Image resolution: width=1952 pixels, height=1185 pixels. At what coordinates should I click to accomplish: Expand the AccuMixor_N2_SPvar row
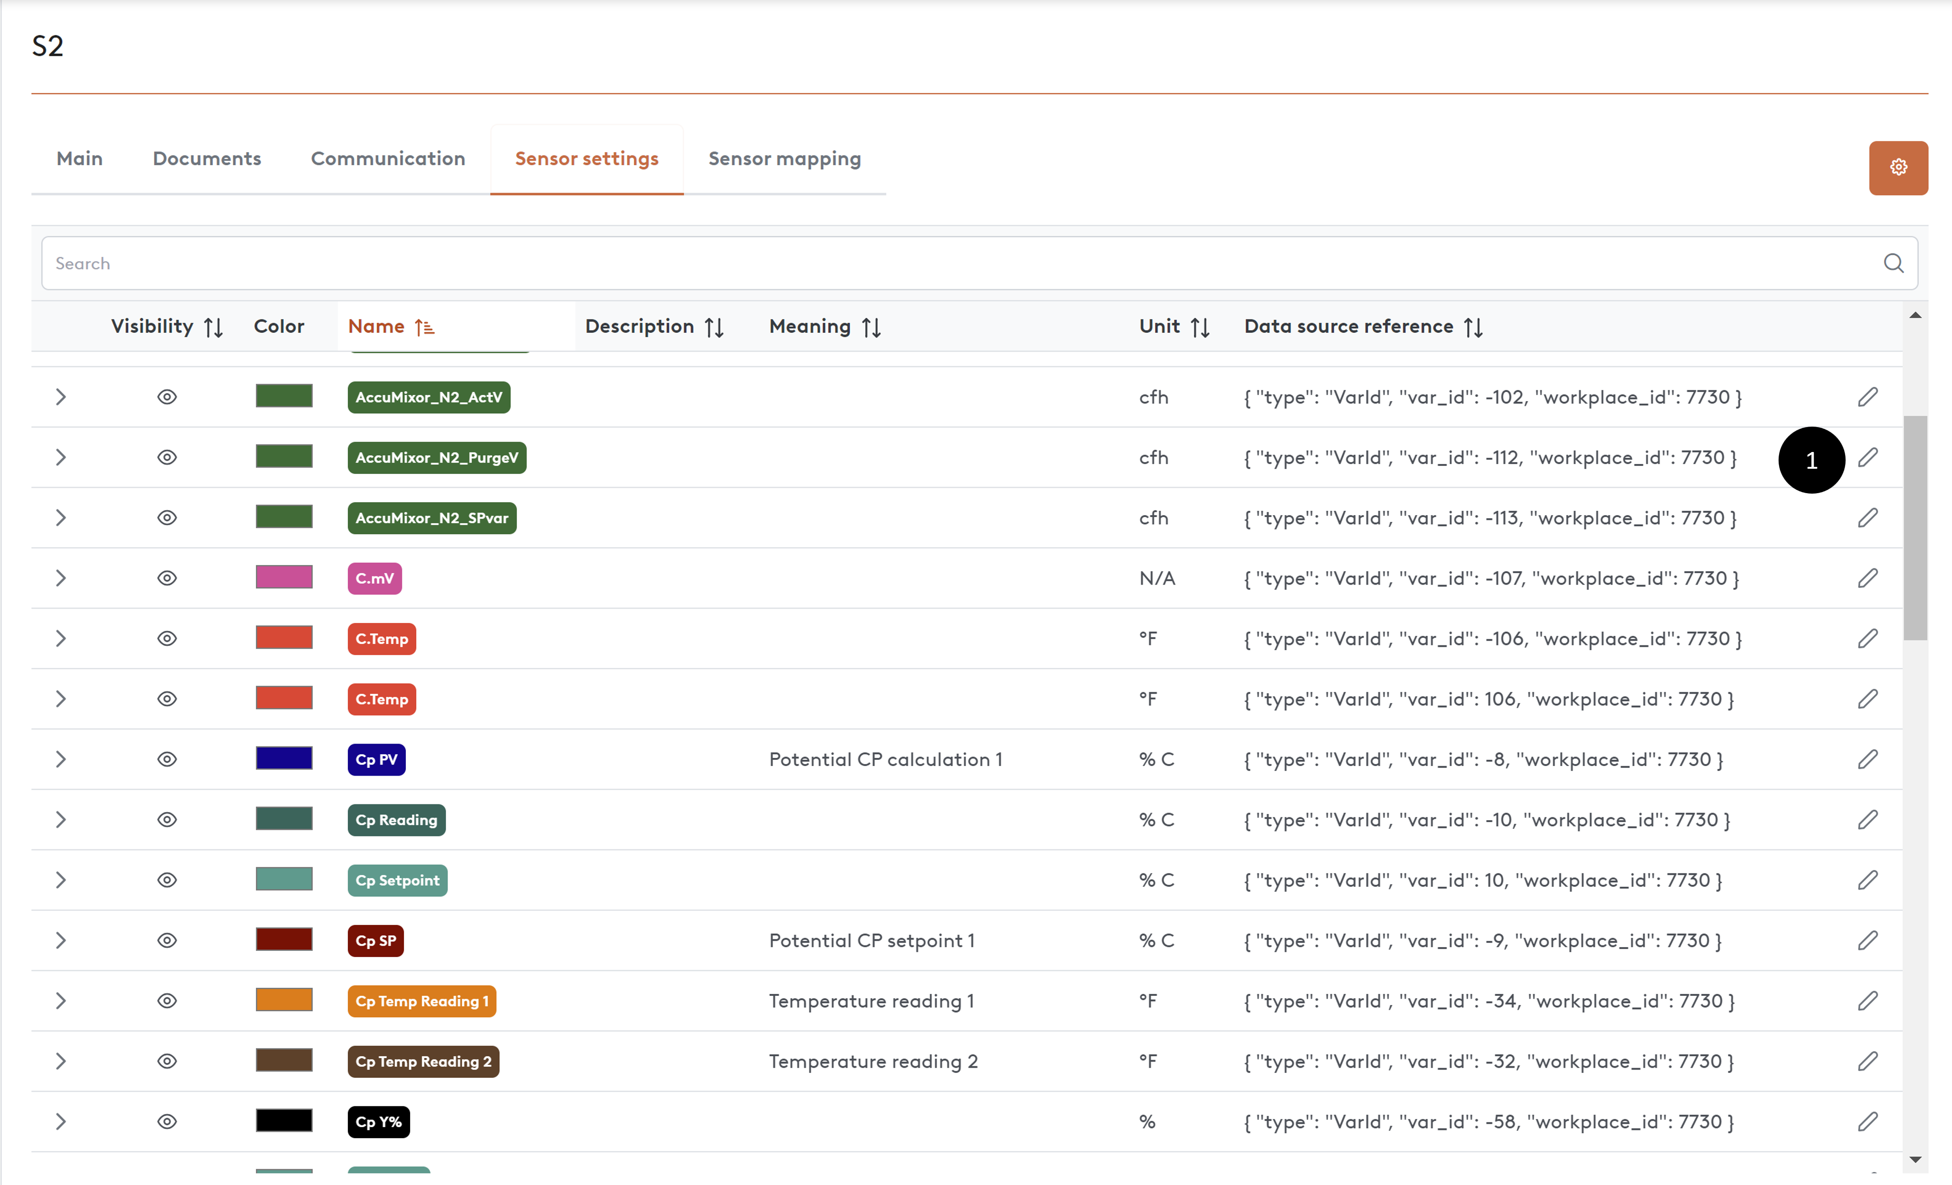(x=61, y=518)
